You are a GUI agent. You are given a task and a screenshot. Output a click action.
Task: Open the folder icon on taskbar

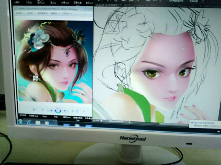click(38, 123)
